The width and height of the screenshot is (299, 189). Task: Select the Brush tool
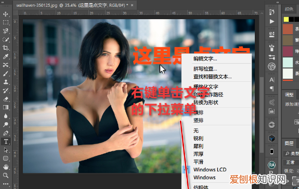[6, 74]
